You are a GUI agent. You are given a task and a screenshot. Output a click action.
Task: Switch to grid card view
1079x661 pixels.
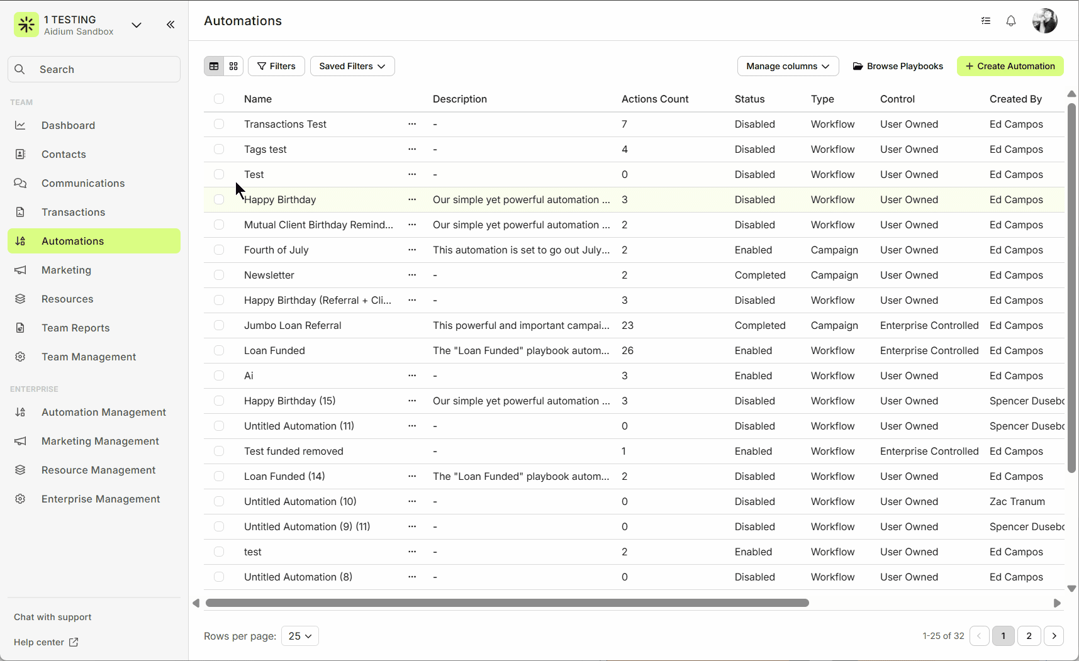[x=233, y=66]
